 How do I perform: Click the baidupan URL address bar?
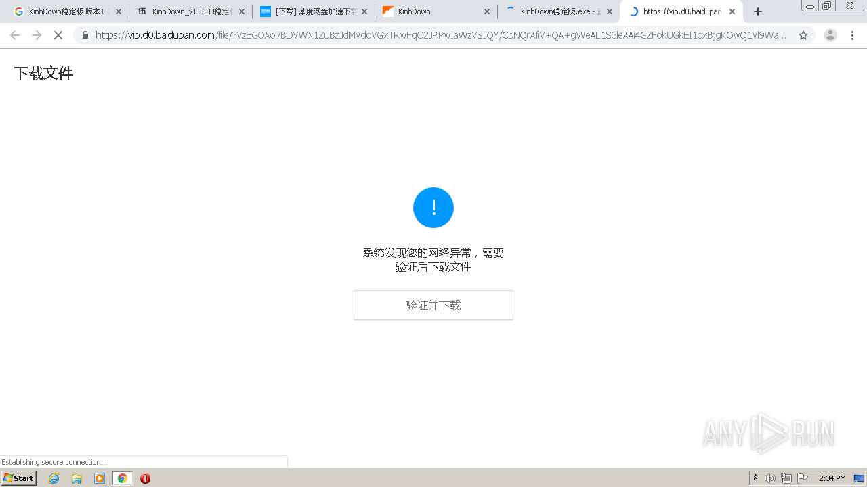(440, 35)
